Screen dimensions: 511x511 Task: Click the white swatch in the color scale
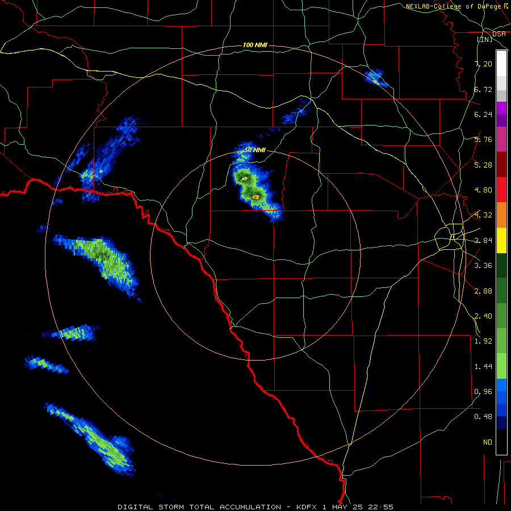501,64
